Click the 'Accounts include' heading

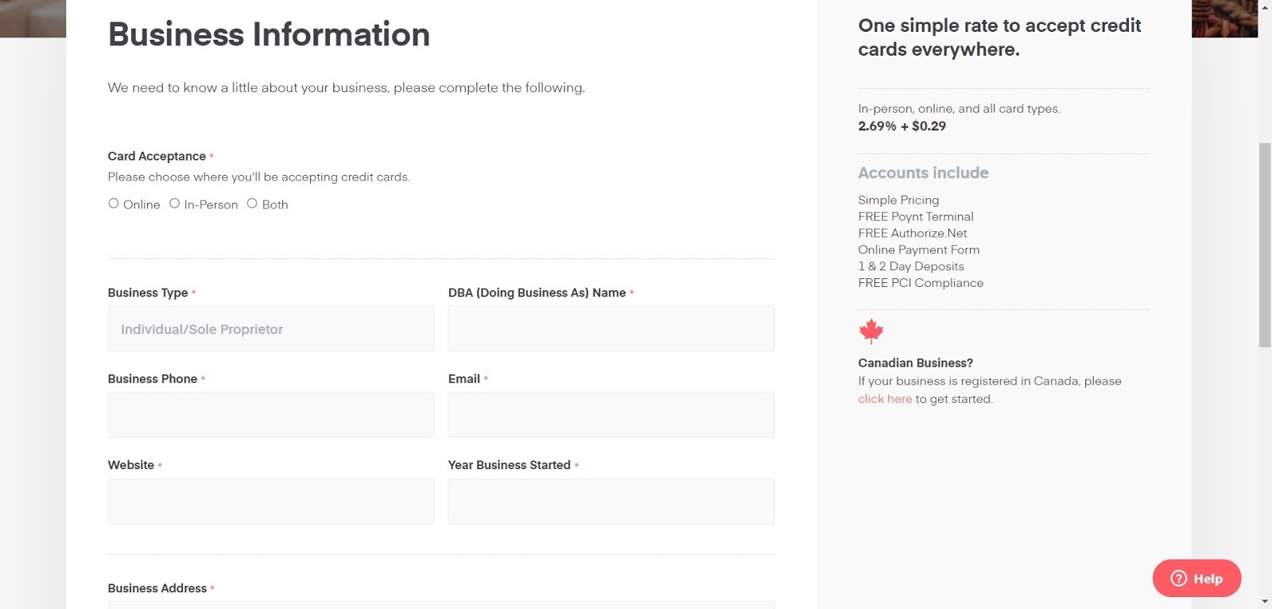click(923, 173)
